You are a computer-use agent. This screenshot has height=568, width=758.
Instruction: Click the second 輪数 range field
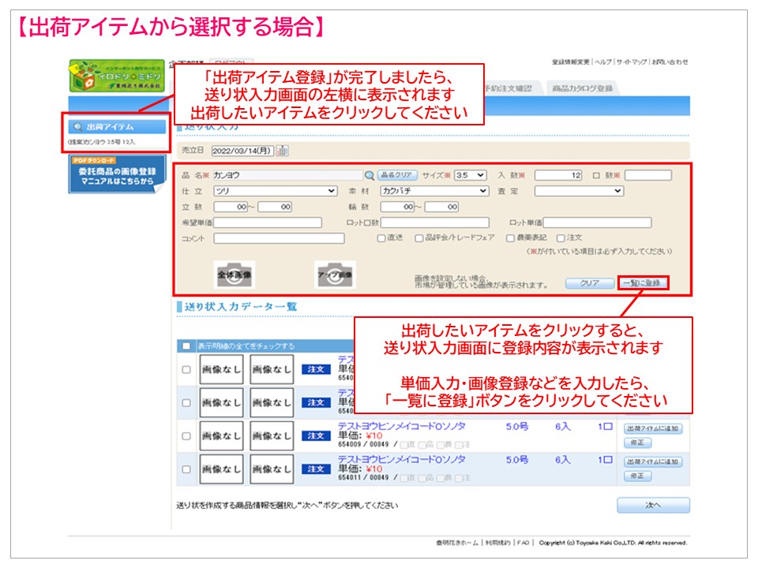(441, 207)
